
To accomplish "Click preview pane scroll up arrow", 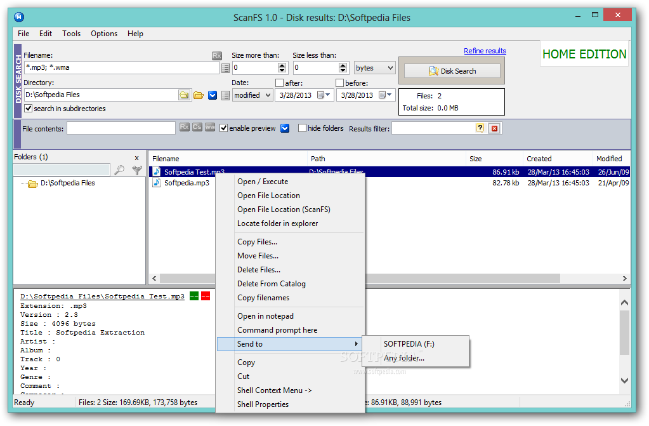I will [625, 302].
